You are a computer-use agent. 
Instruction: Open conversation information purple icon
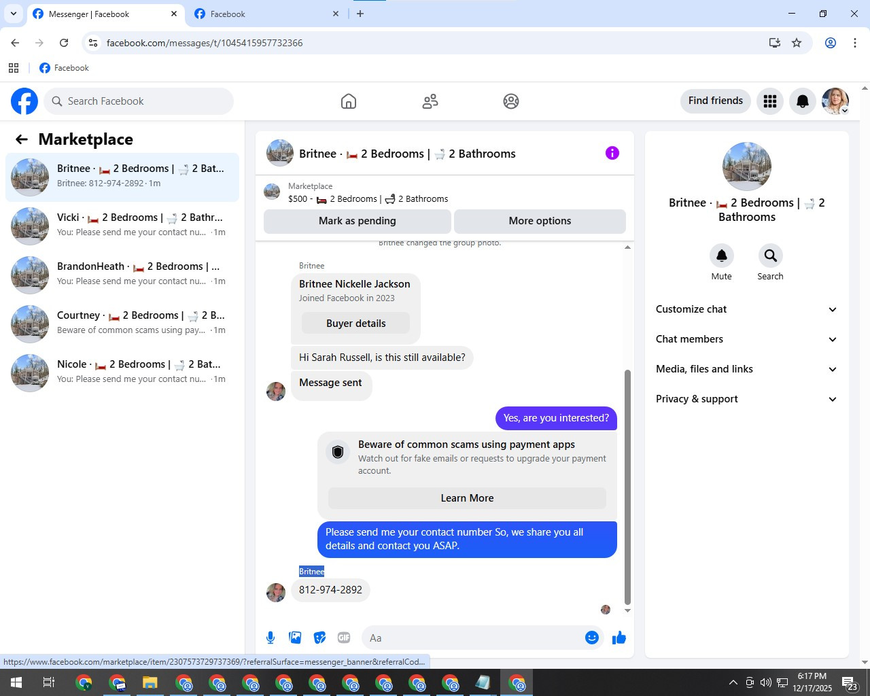(x=612, y=153)
